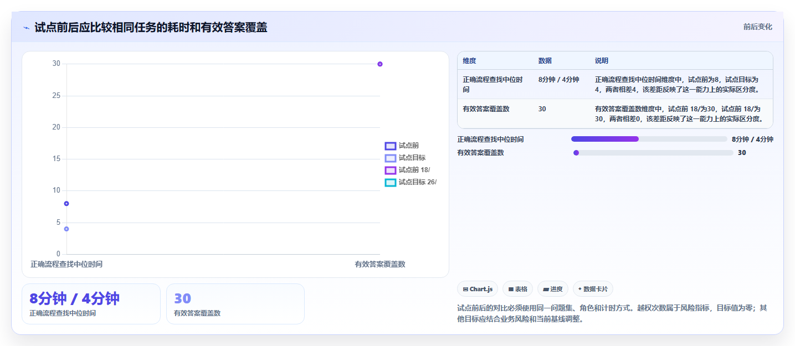This screenshot has height=346, width=795.
Task: Click the 8分钟 / 4分钟 value beside progress bar
Action: coord(752,140)
